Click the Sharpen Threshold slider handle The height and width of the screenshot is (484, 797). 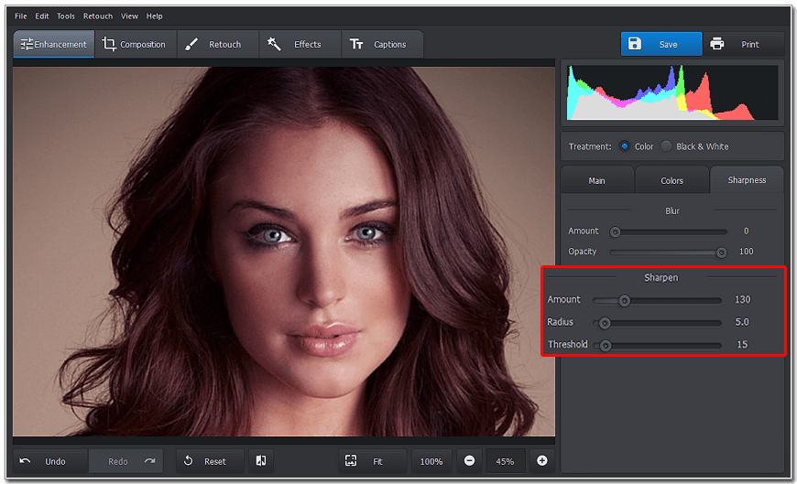[605, 346]
